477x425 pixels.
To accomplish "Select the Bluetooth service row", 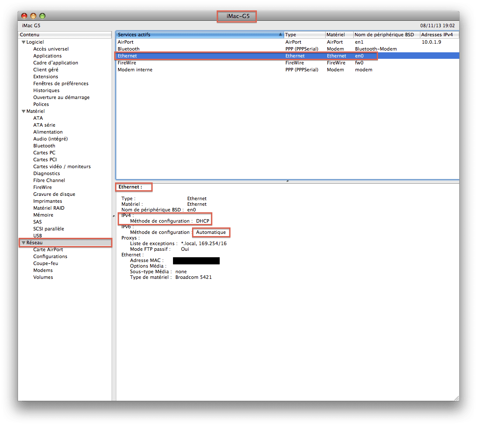I will [x=288, y=49].
